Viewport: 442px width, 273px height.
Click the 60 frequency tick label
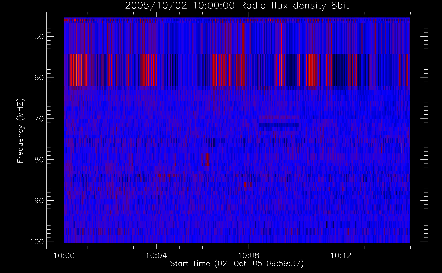(39, 78)
